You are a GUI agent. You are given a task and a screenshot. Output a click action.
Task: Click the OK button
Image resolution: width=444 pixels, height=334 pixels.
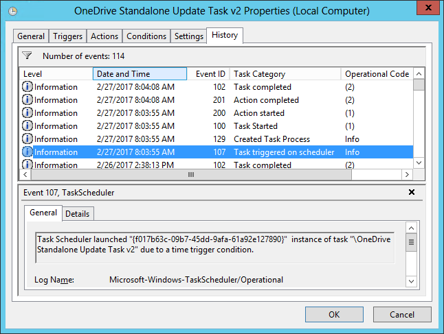pos(334,315)
